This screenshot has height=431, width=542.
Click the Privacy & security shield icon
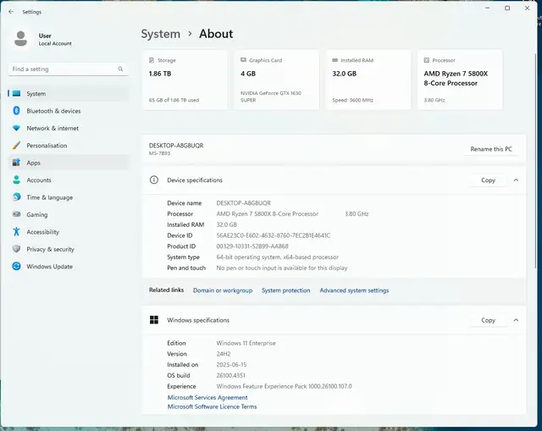[16, 249]
